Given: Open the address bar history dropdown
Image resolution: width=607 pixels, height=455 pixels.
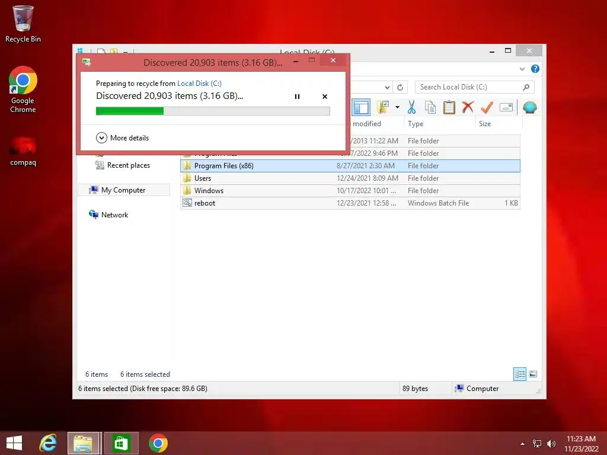Looking at the screenshot, I should 387,87.
